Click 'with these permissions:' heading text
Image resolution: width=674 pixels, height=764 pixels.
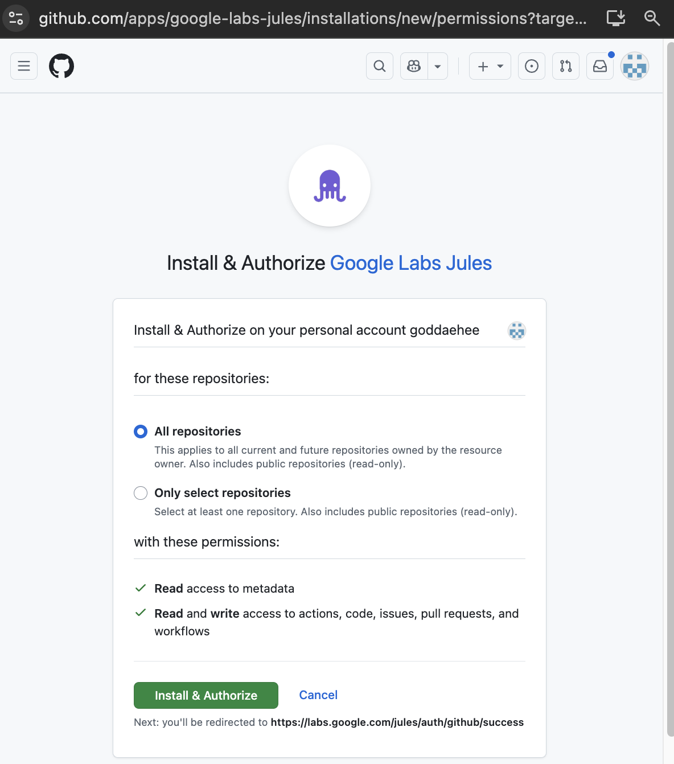pyautogui.click(x=207, y=542)
